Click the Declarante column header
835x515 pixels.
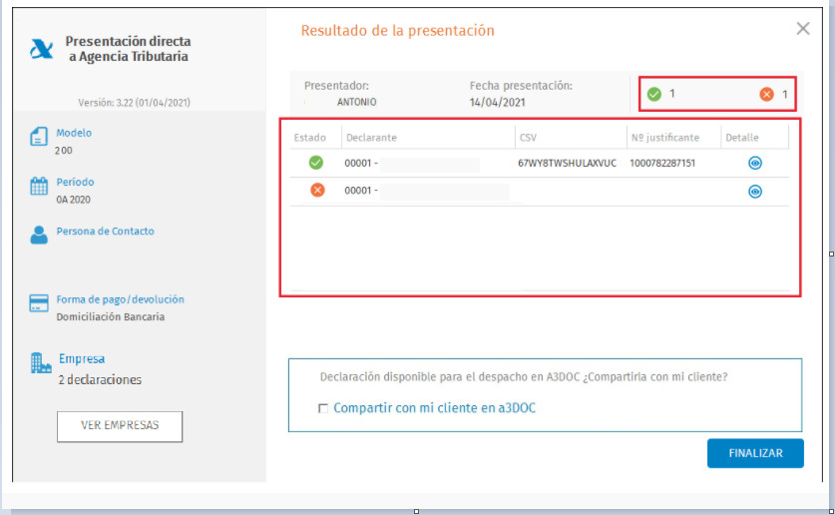coord(371,138)
